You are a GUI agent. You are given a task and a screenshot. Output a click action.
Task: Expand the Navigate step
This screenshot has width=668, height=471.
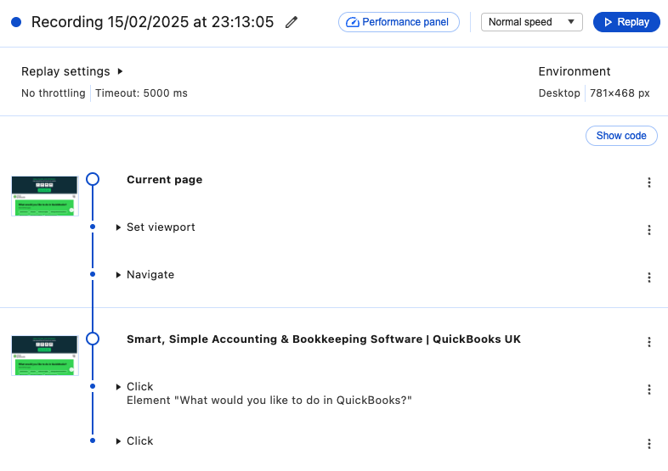(x=118, y=275)
